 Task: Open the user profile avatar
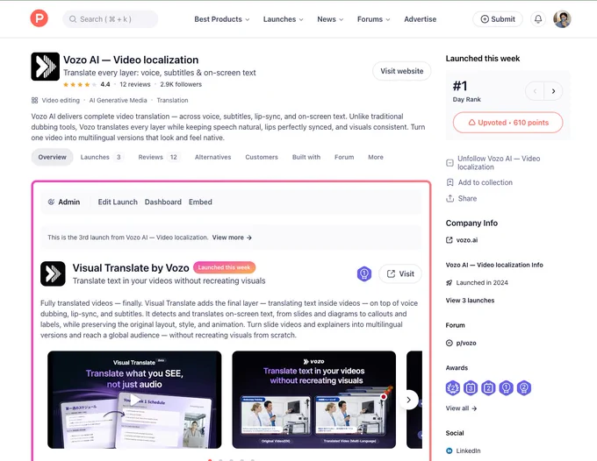[562, 19]
